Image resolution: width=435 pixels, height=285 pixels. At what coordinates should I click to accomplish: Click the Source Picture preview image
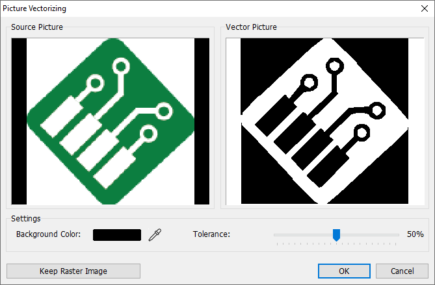pyautogui.click(x=111, y=121)
